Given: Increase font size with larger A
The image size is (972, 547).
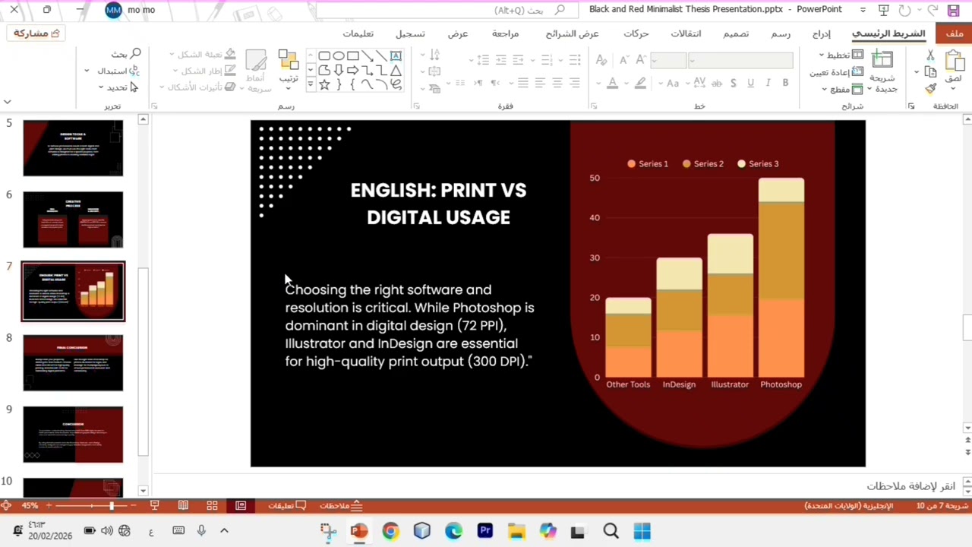Looking at the screenshot, I should tap(642, 60).
